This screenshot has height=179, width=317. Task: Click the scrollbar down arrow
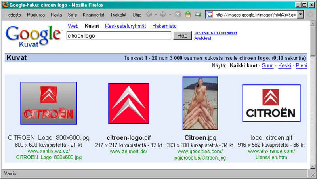pyautogui.click(x=313, y=166)
